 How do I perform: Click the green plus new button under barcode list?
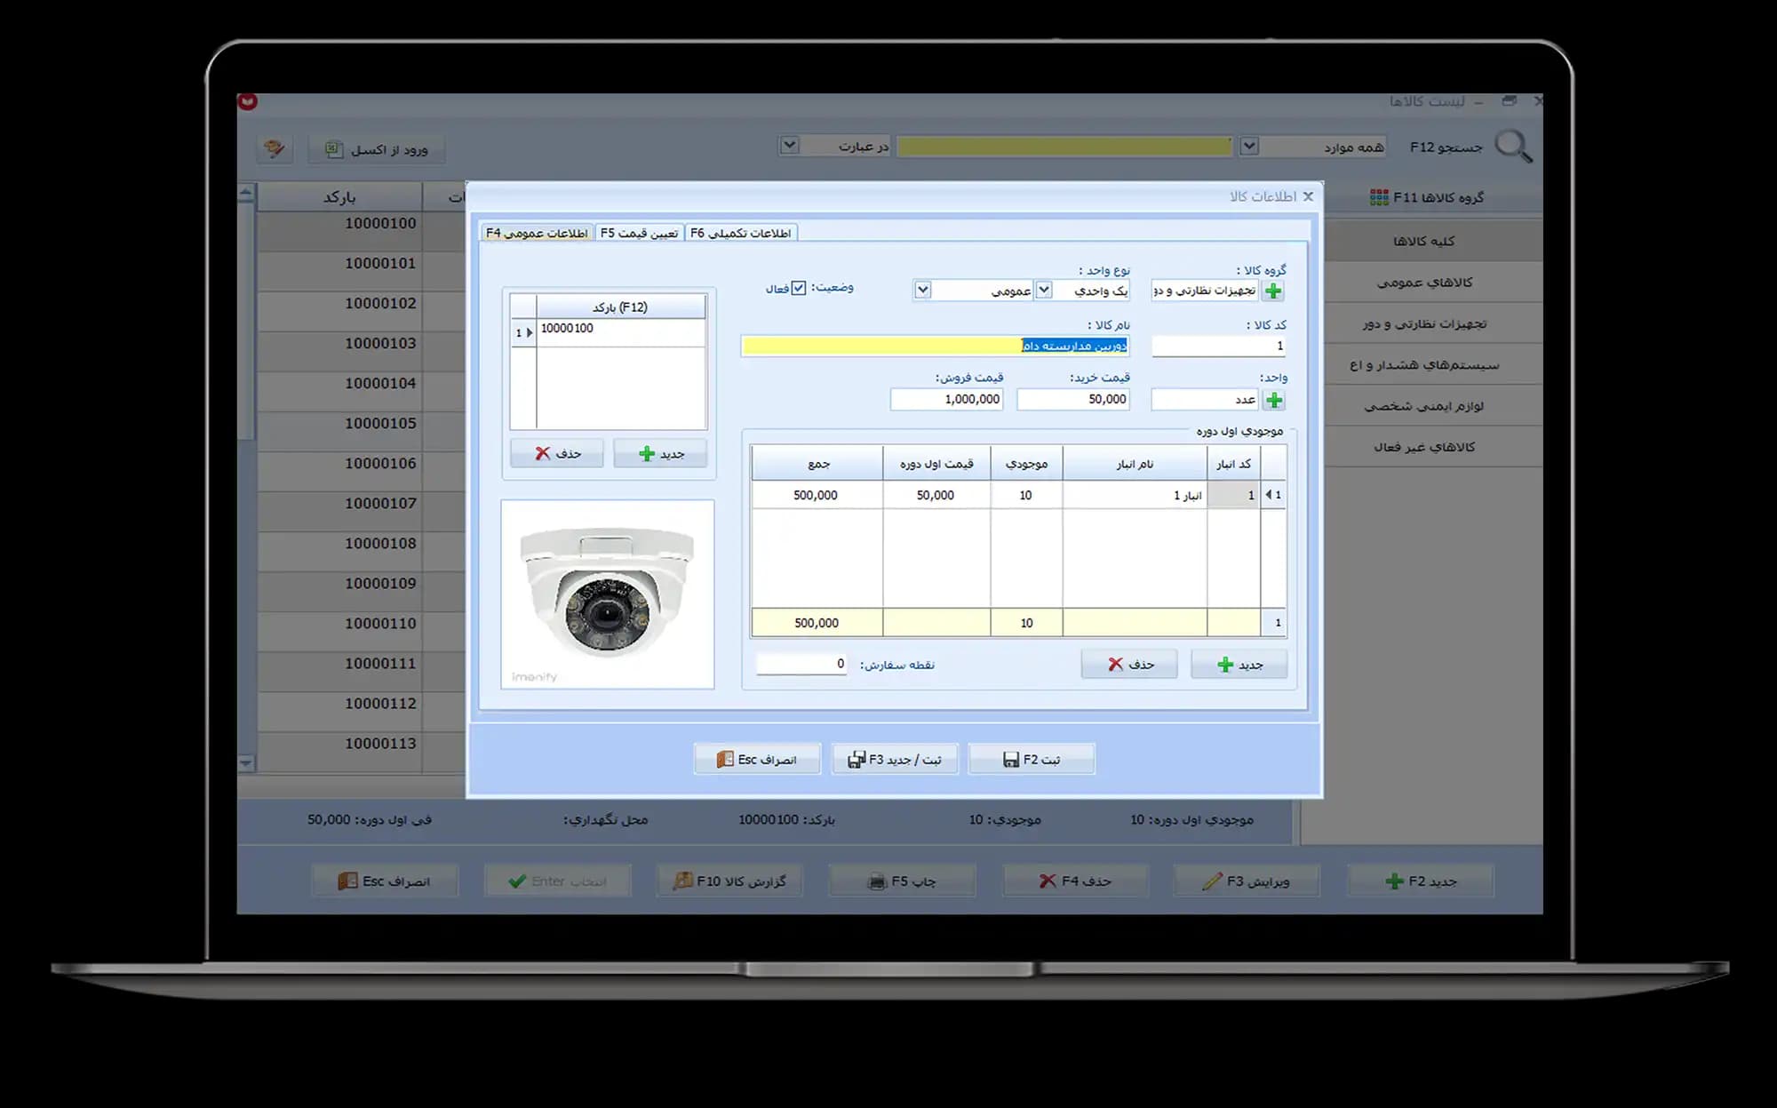(x=660, y=453)
